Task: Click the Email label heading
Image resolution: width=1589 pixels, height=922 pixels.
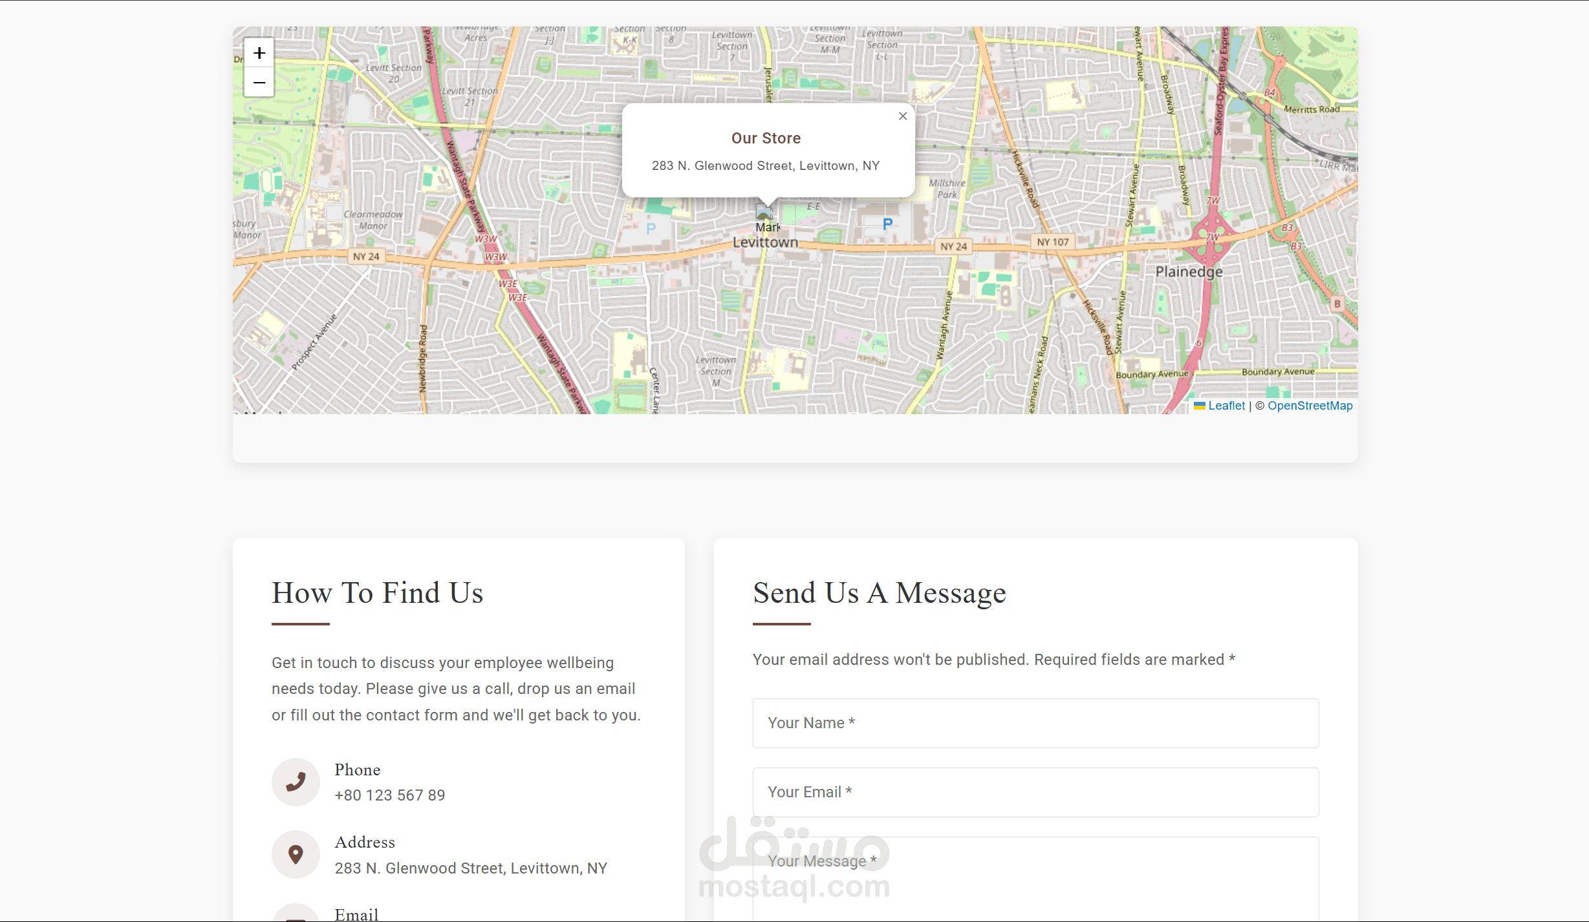Action: pos(356,914)
